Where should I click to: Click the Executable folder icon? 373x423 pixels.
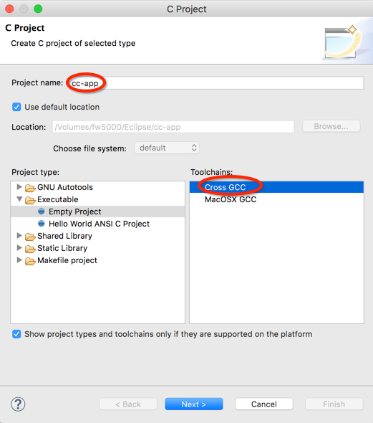click(30, 200)
